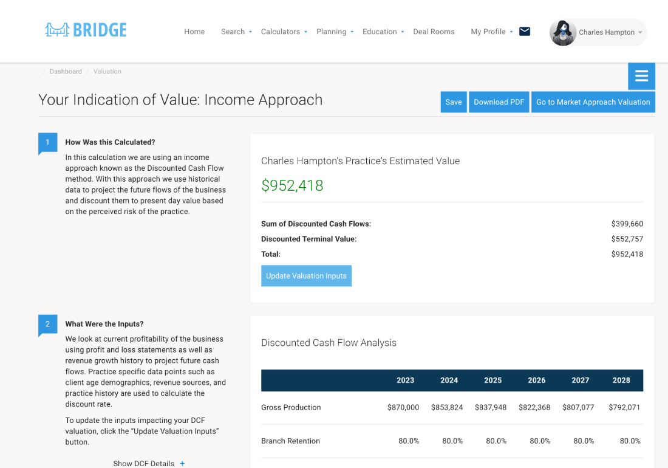
Task: Click the step 2 number badge
Action: click(x=47, y=324)
